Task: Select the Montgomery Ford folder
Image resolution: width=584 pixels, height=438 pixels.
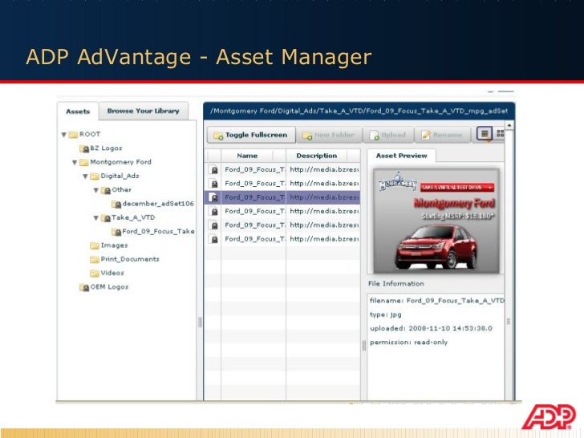Action: pos(116,162)
